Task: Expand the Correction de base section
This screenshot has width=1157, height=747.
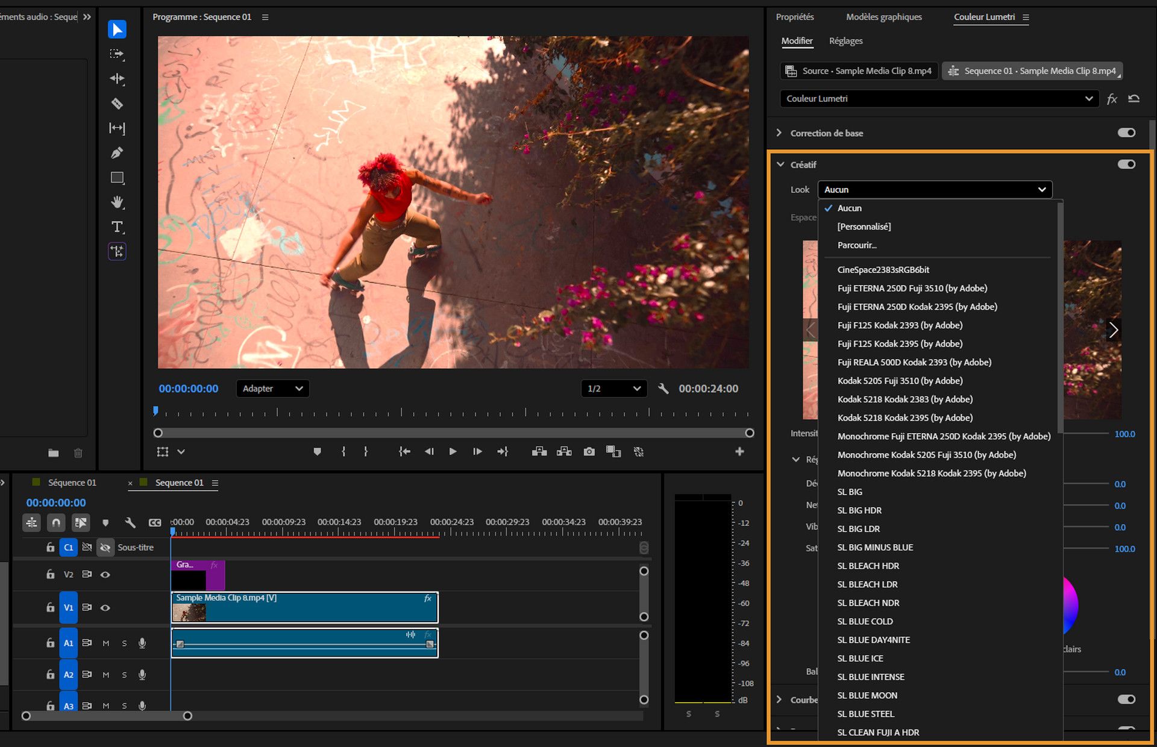Action: tap(779, 133)
